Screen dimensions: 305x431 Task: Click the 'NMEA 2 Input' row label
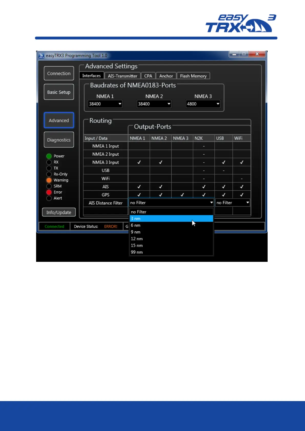coord(106,154)
